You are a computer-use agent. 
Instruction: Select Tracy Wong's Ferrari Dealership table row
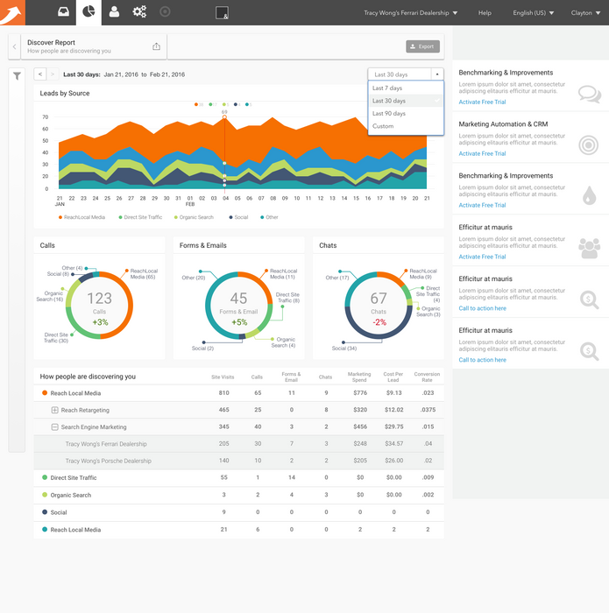point(238,444)
